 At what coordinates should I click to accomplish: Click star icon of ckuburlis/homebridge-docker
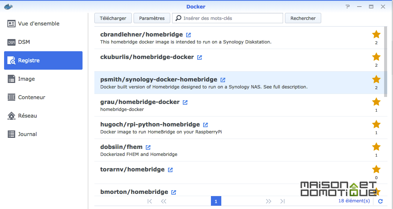coord(376,57)
